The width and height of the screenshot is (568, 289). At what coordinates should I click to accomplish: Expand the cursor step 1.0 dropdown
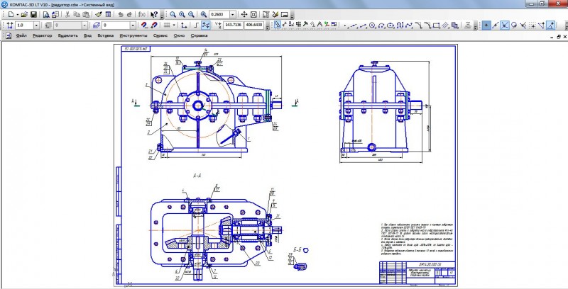pyautogui.click(x=36, y=25)
